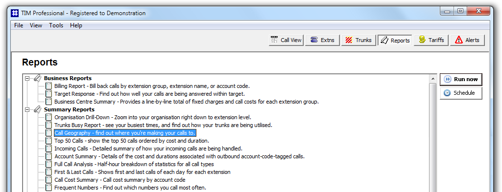Click the report list vertical scrollbar track
This screenshot has width=502, height=192.
point(433,137)
